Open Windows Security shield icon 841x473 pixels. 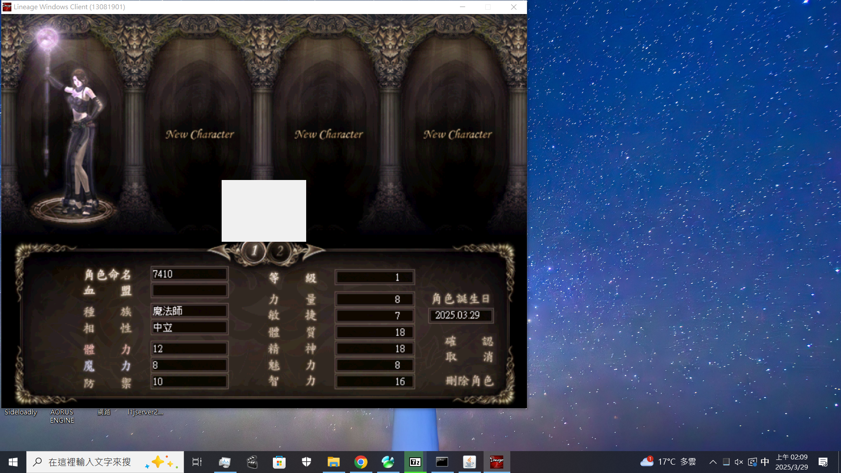[x=306, y=462]
